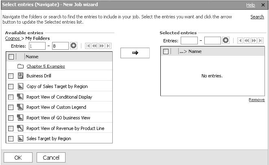
Task: Jump to last page of Available entries
Action: click(x=108, y=46)
